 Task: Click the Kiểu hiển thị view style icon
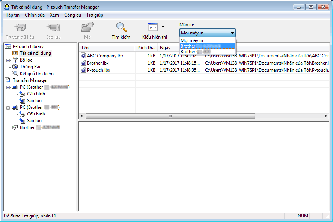tap(153, 28)
